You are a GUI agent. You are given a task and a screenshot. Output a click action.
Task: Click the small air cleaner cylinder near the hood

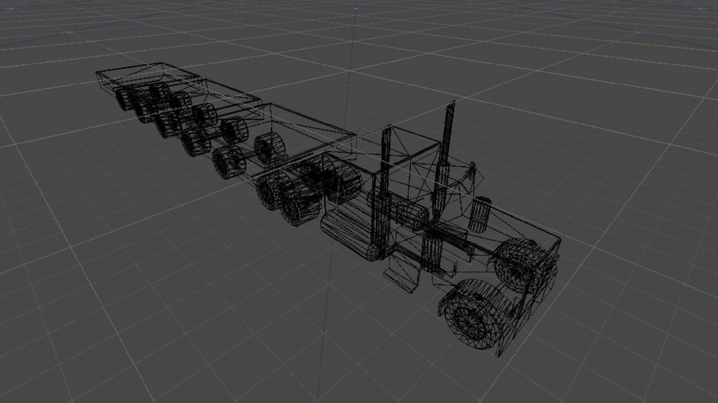[x=480, y=215]
